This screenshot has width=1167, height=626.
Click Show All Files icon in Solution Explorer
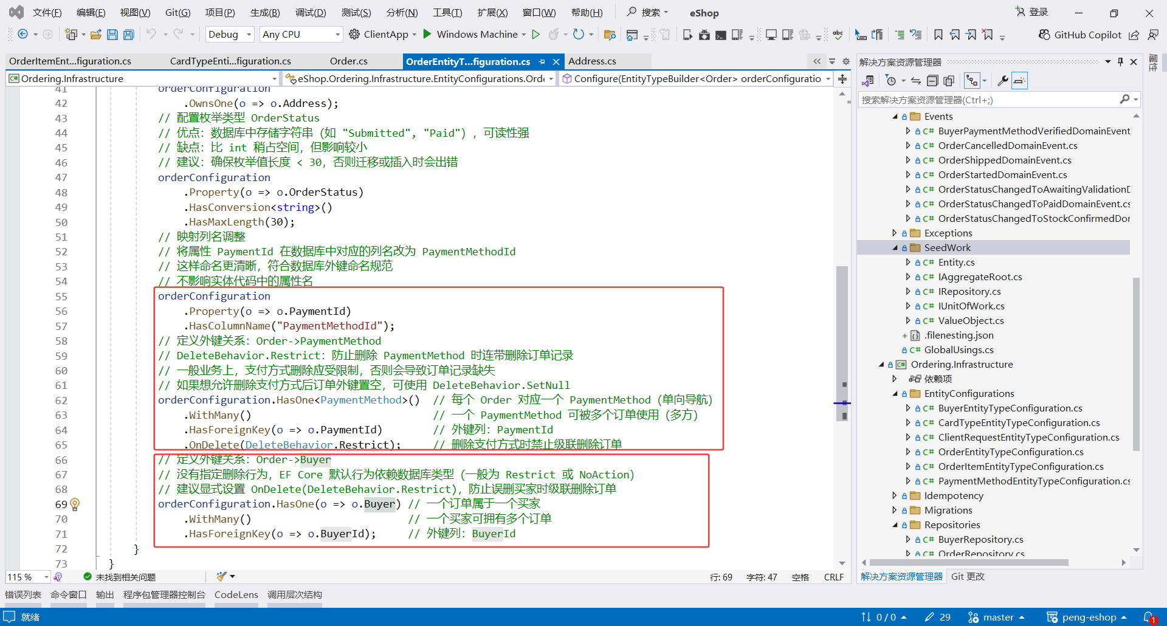tap(949, 80)
